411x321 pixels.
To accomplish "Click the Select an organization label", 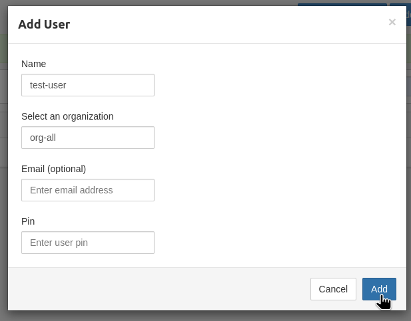I will click(x=67, y=116).
